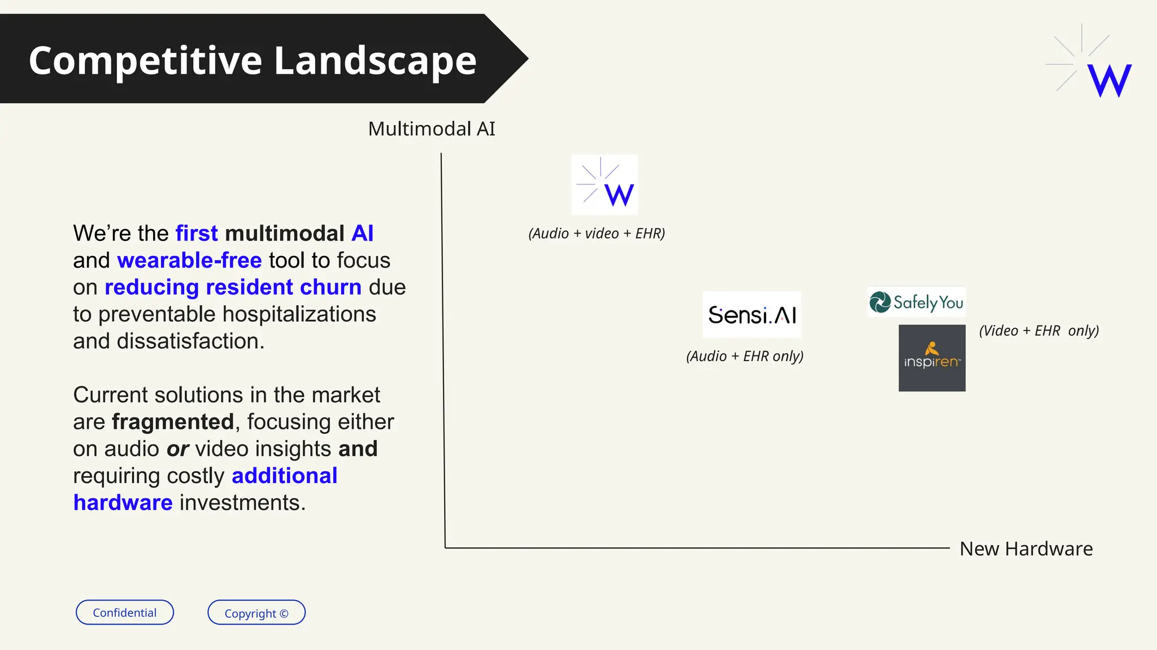1157x650 pixels.
Task: Select the New Hardware axis label
Action: pyautogui.click(x=1026, y=549)
